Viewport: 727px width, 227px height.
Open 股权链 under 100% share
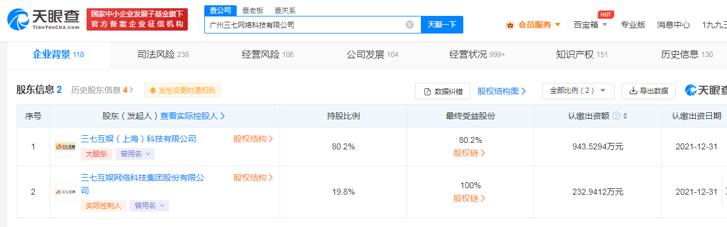[x=470, y=198]
